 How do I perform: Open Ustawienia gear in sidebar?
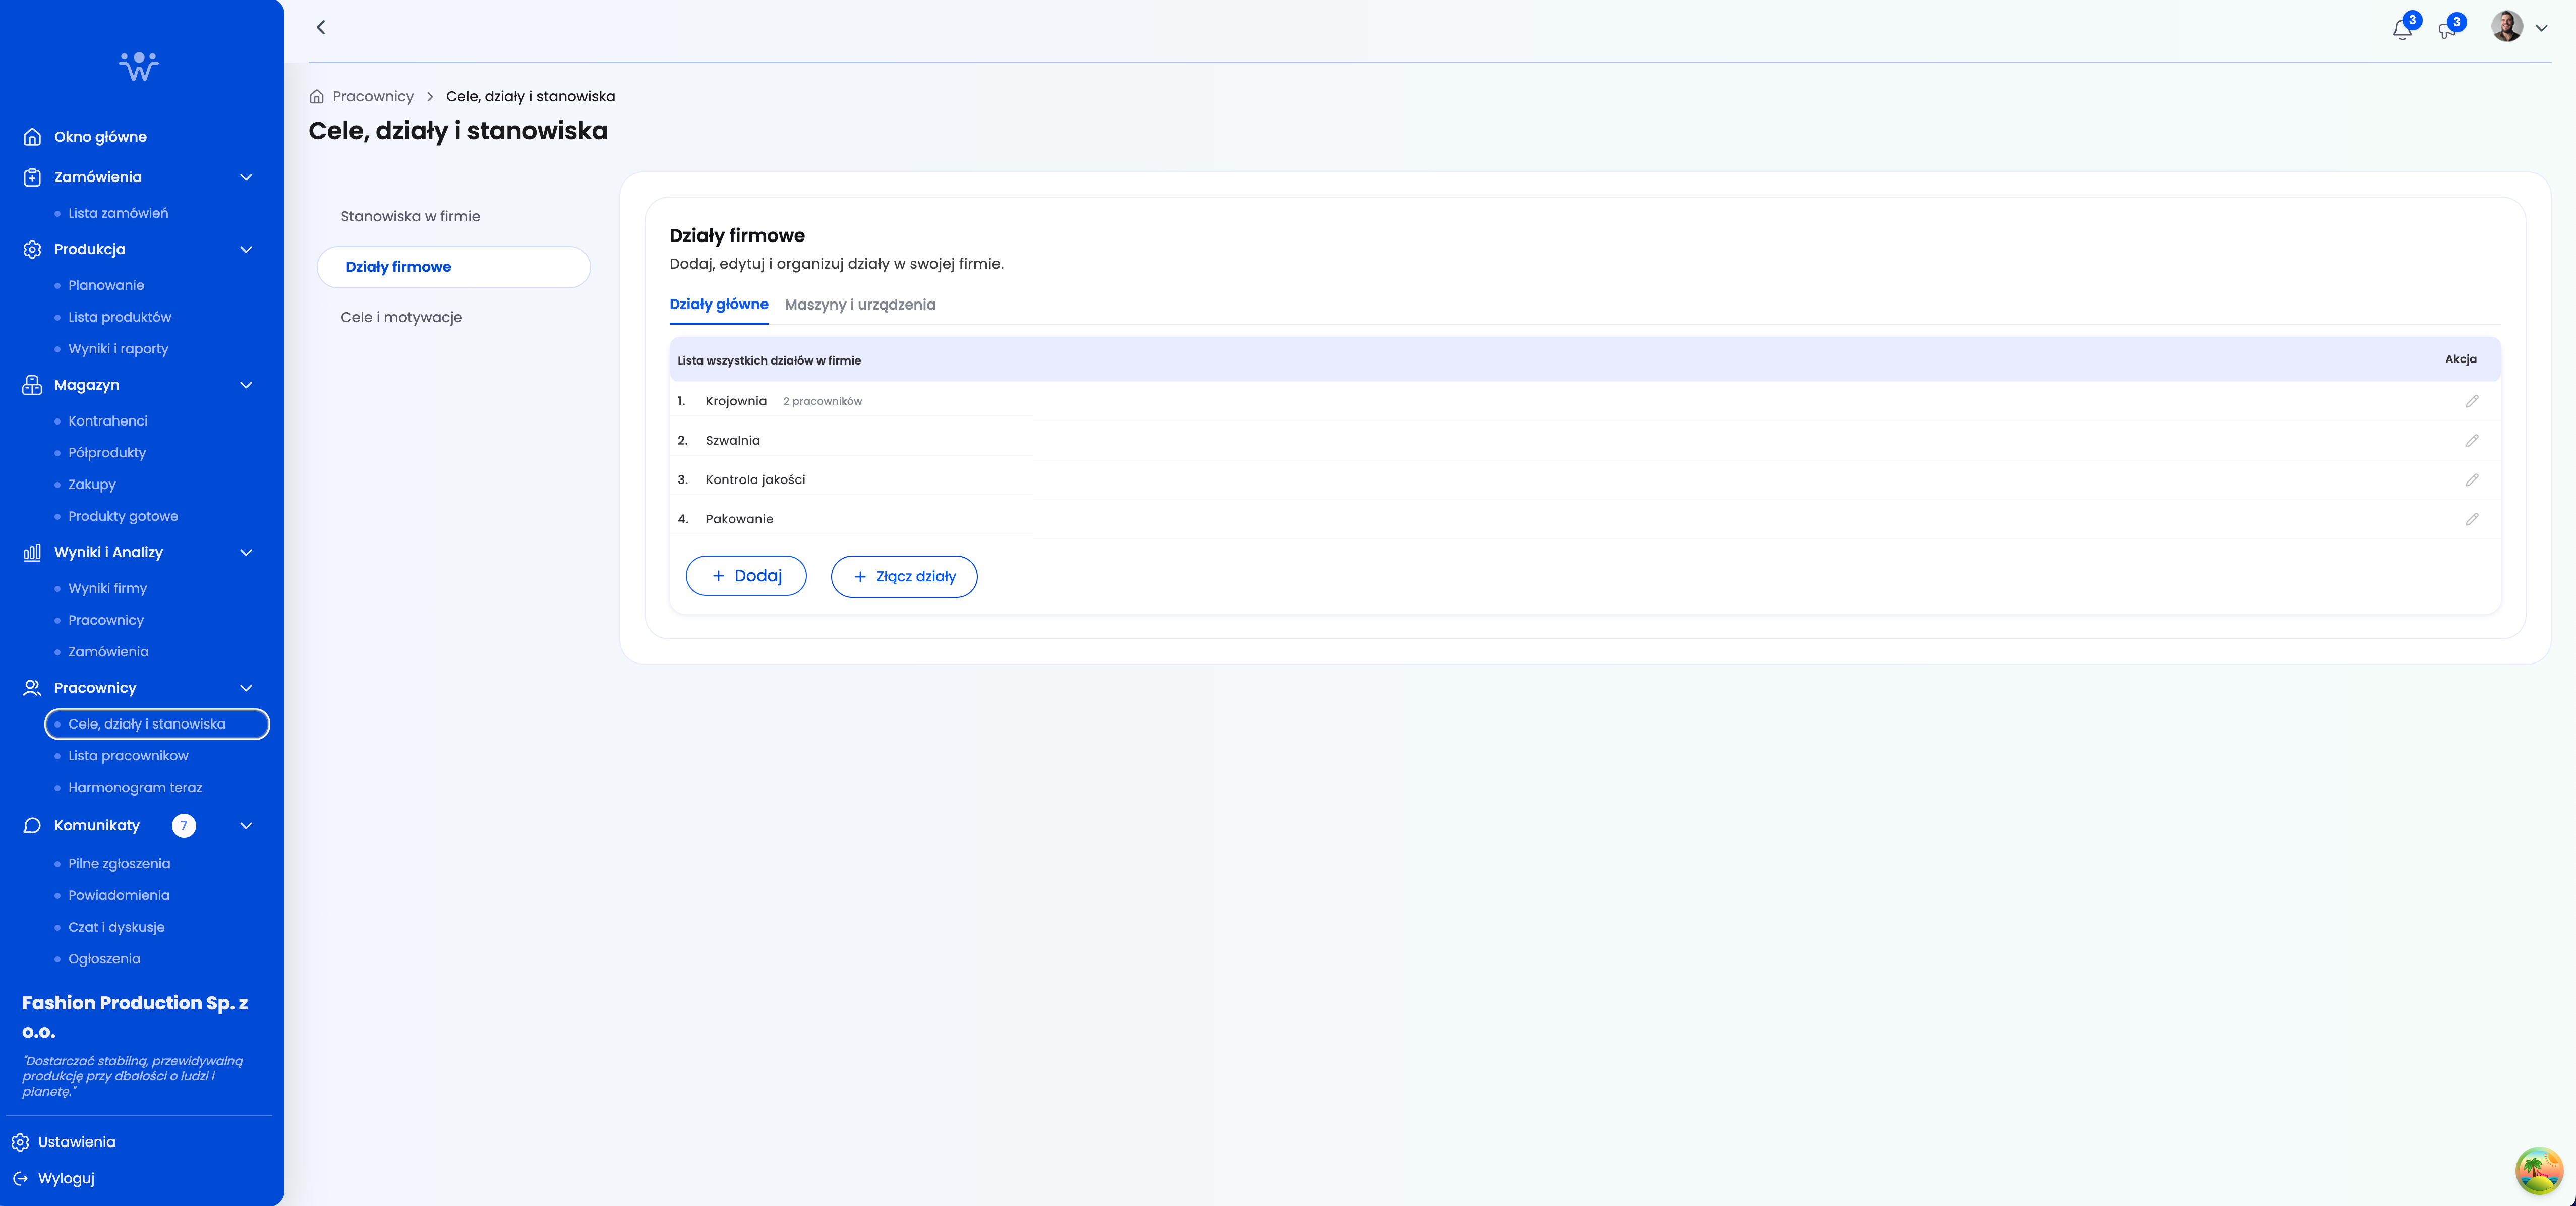20,1142
